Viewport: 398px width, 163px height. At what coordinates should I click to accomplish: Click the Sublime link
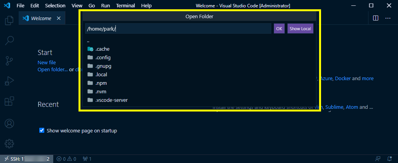tap(334, 107)
